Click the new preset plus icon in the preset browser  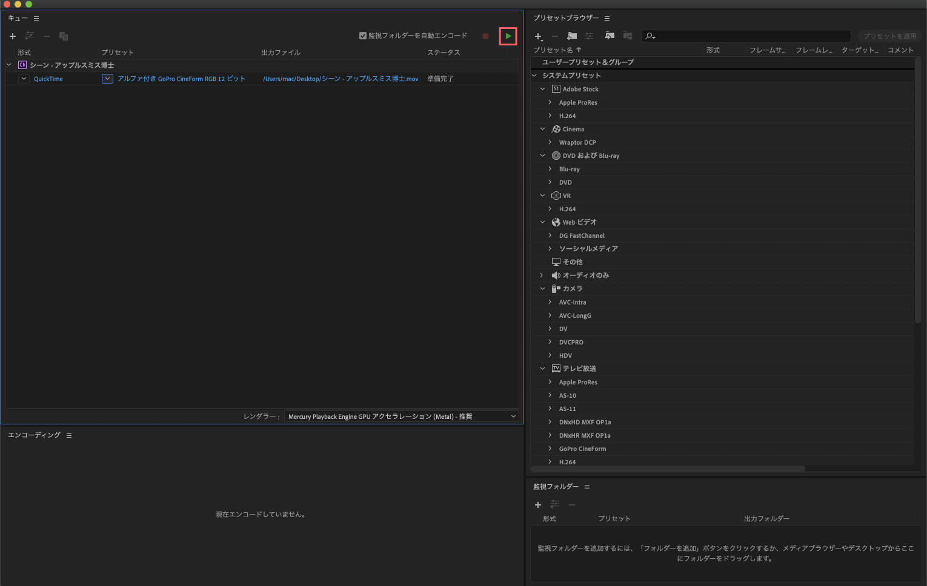(538, 36)
